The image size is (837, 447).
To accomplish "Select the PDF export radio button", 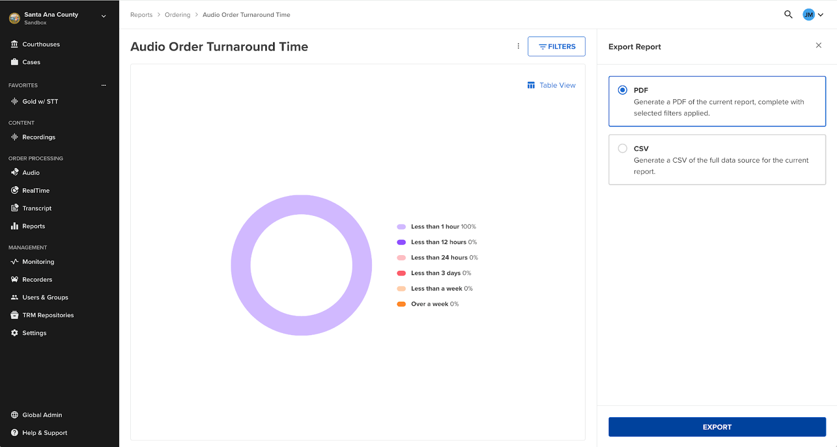I will [623, 90].
